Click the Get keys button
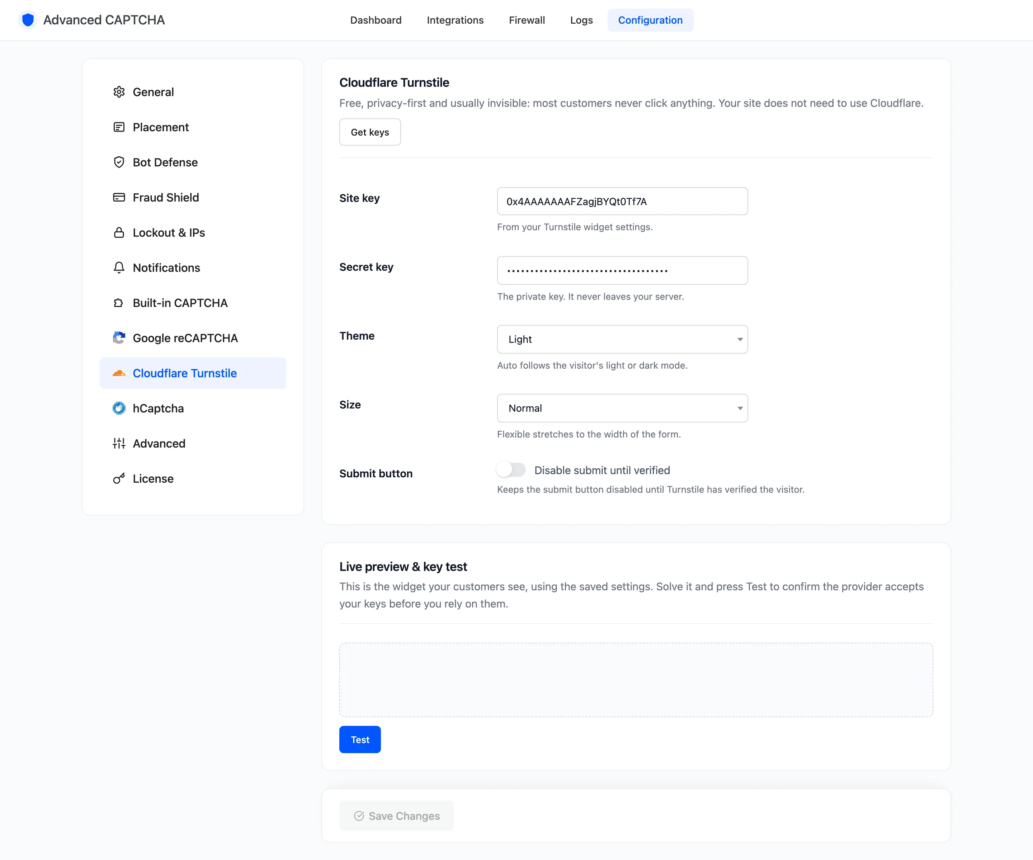Viewport: 1033px width, 860px height. click(x=370, y=132)
